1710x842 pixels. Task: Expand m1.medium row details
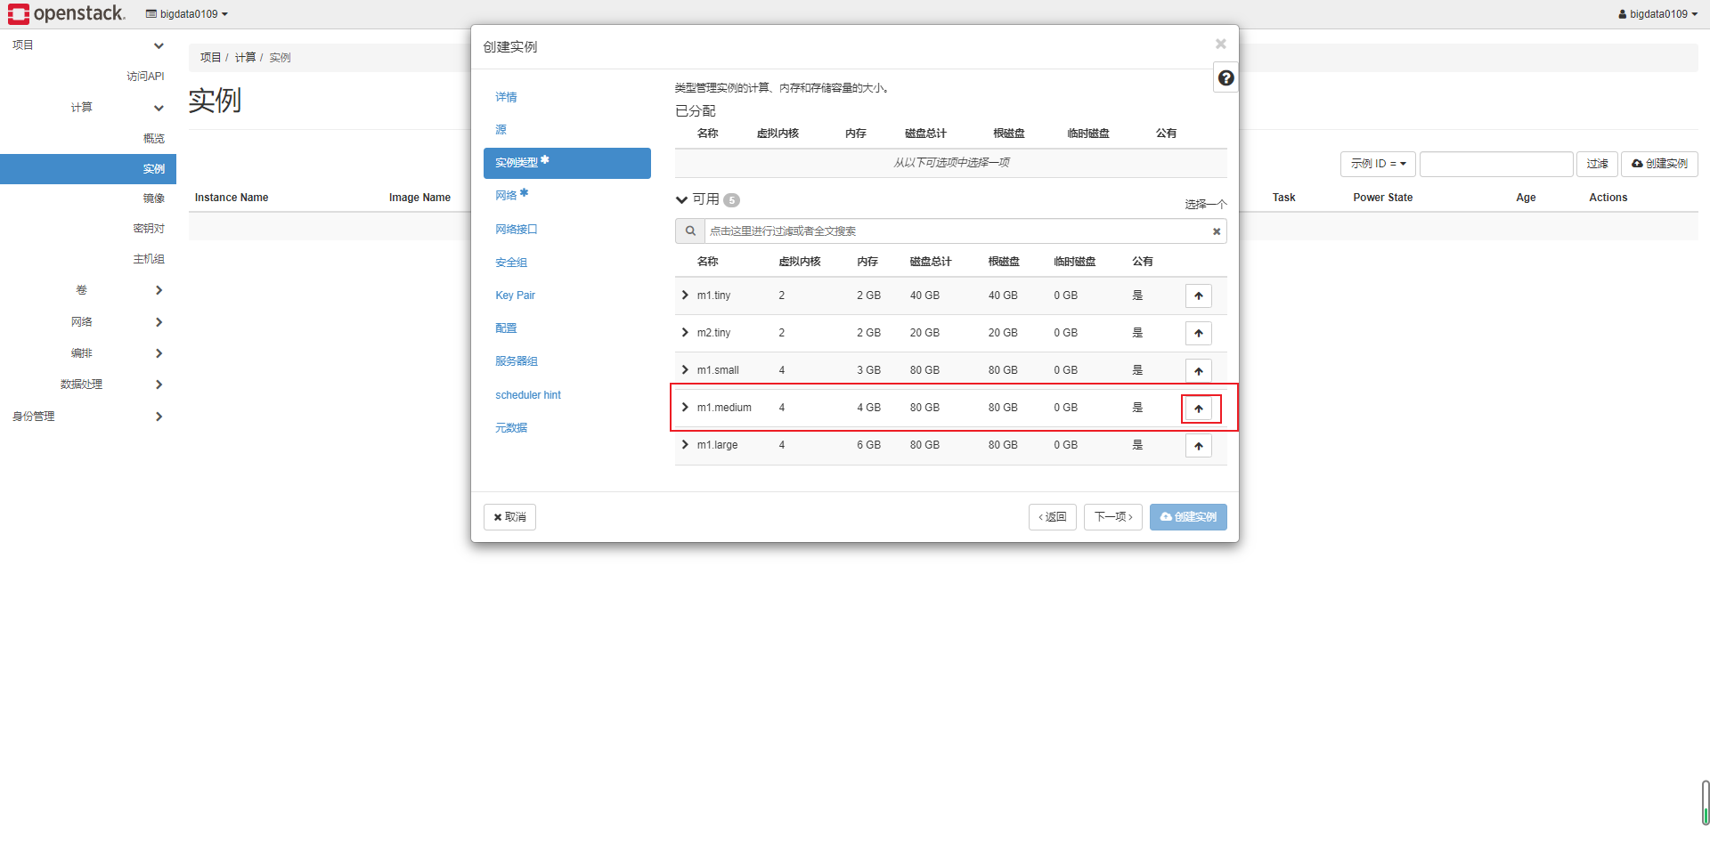pyautogui.click(x=685, y=407)
